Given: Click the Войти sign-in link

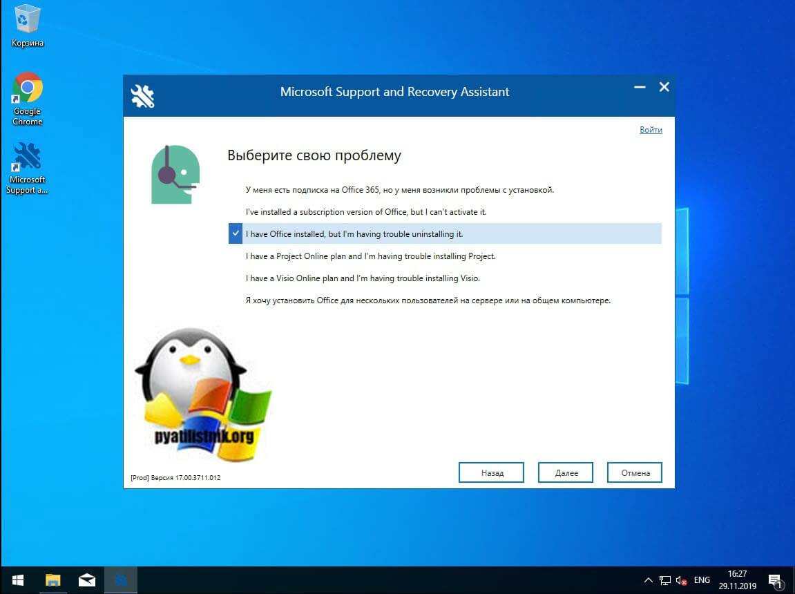Looking at the screenshot, I should tap(650, 129).
